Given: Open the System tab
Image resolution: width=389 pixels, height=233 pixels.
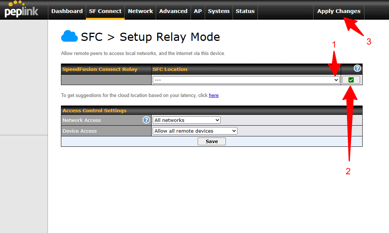Looking at the screenshot, I should click(x=218, y=11).
